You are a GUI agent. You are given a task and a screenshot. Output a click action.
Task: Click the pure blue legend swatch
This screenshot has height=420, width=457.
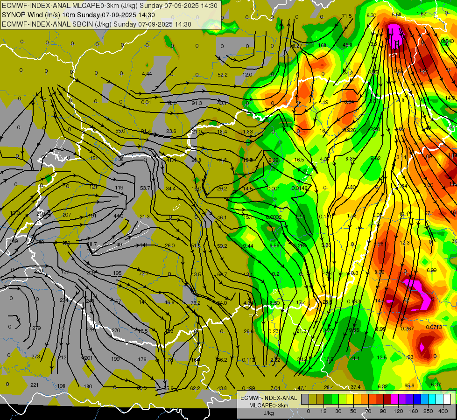tap(417, 399)
